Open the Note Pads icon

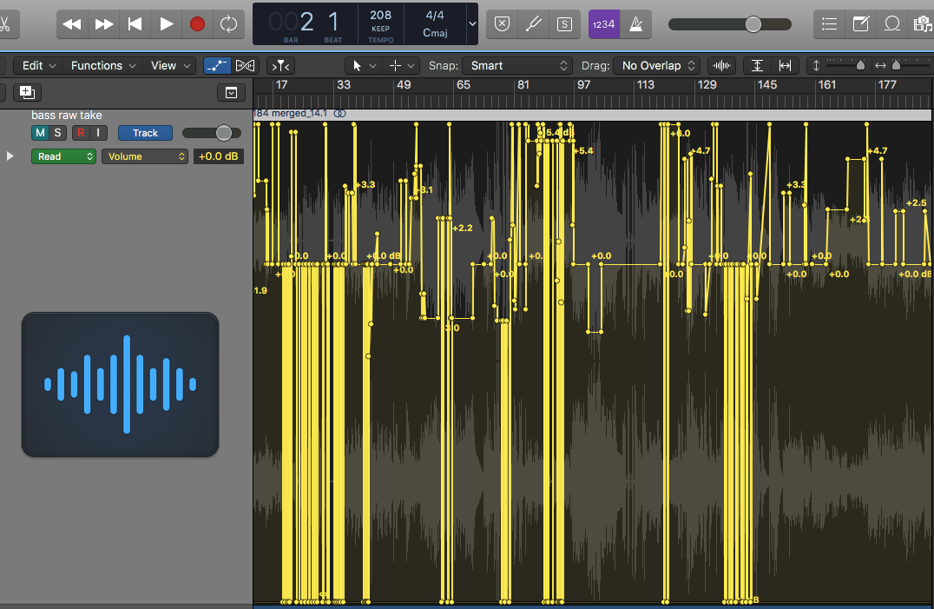point(861,24)
